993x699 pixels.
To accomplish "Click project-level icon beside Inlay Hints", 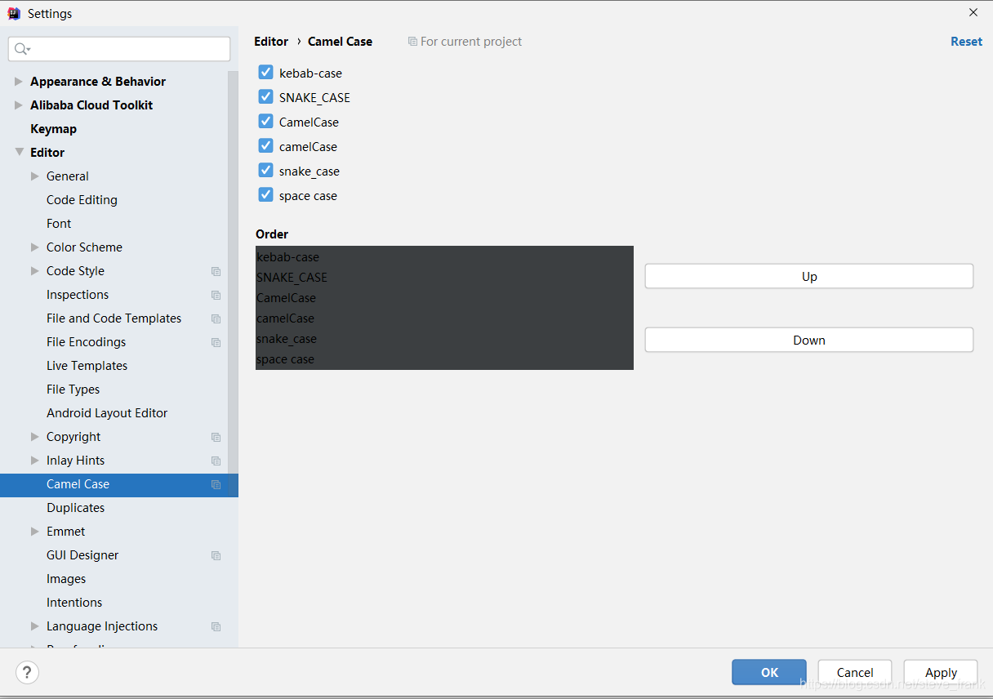I will point(216,461).
